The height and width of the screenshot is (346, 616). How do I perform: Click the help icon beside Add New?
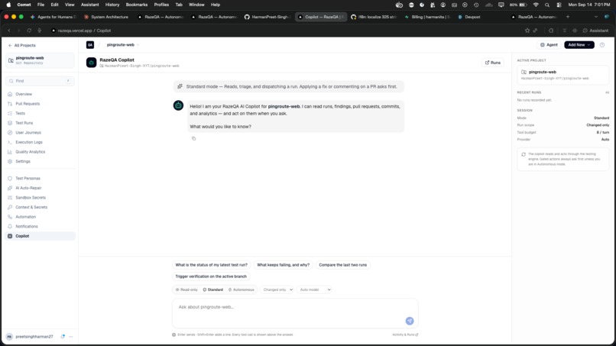coord(602,45)
